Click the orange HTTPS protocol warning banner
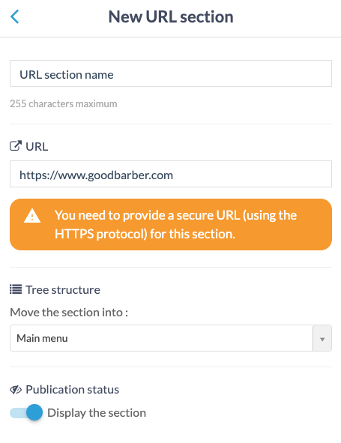This screenshot has width=341, height=443. tap(171, 224)
